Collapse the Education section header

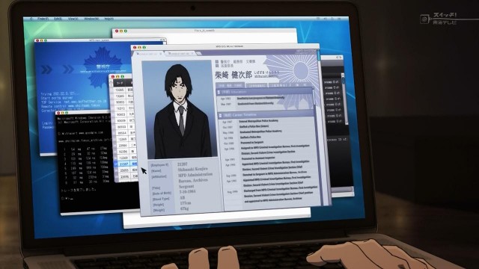[264, 91]
